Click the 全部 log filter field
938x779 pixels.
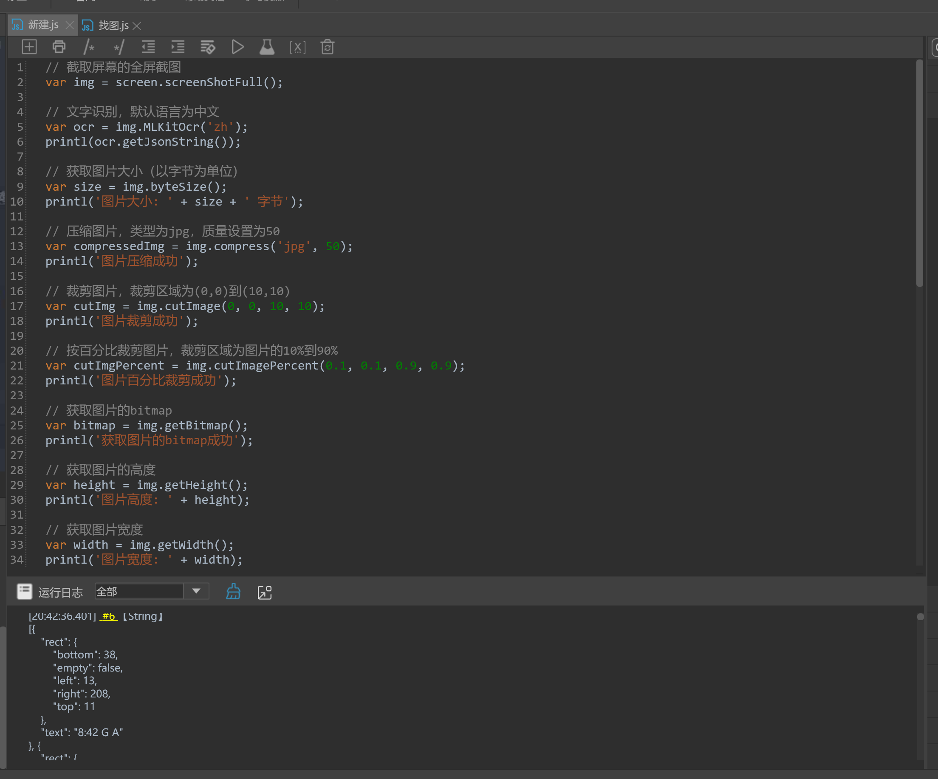[139, 591]
